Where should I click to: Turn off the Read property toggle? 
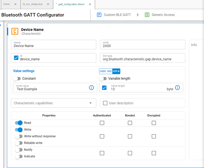[x=19, y=123]
